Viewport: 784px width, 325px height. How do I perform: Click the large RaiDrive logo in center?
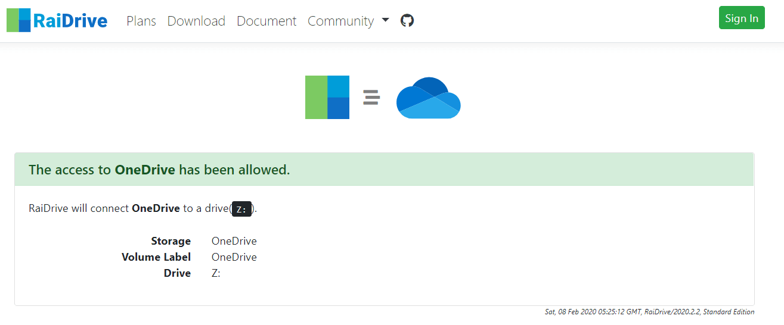[327, 97]
